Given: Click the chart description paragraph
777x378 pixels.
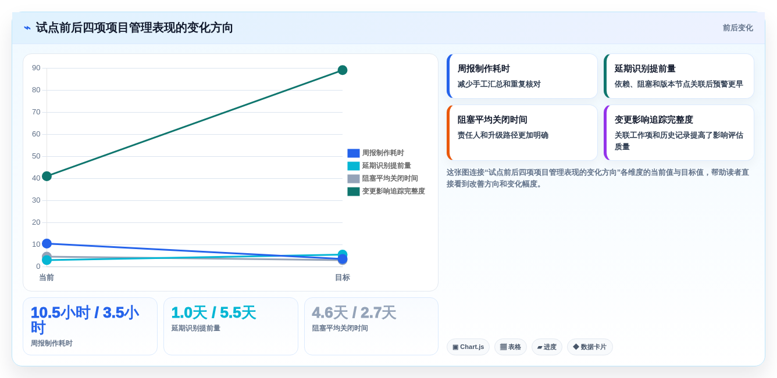Looking at the screenshot, I should [x=598, y=178].
